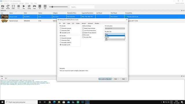Viewport: 185px width, 104px height.
Task: Open the Auto dropdown below the list
Action: [115, 40]
